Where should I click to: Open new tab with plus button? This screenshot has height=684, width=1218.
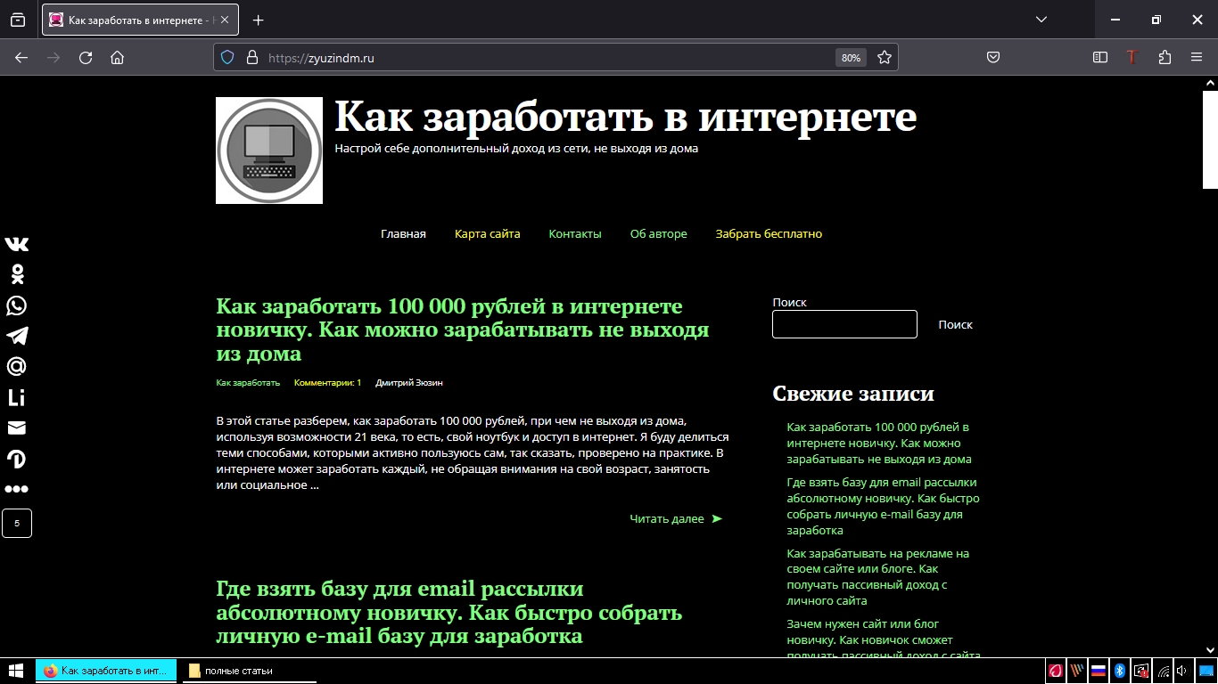click(x=259, y=20)
